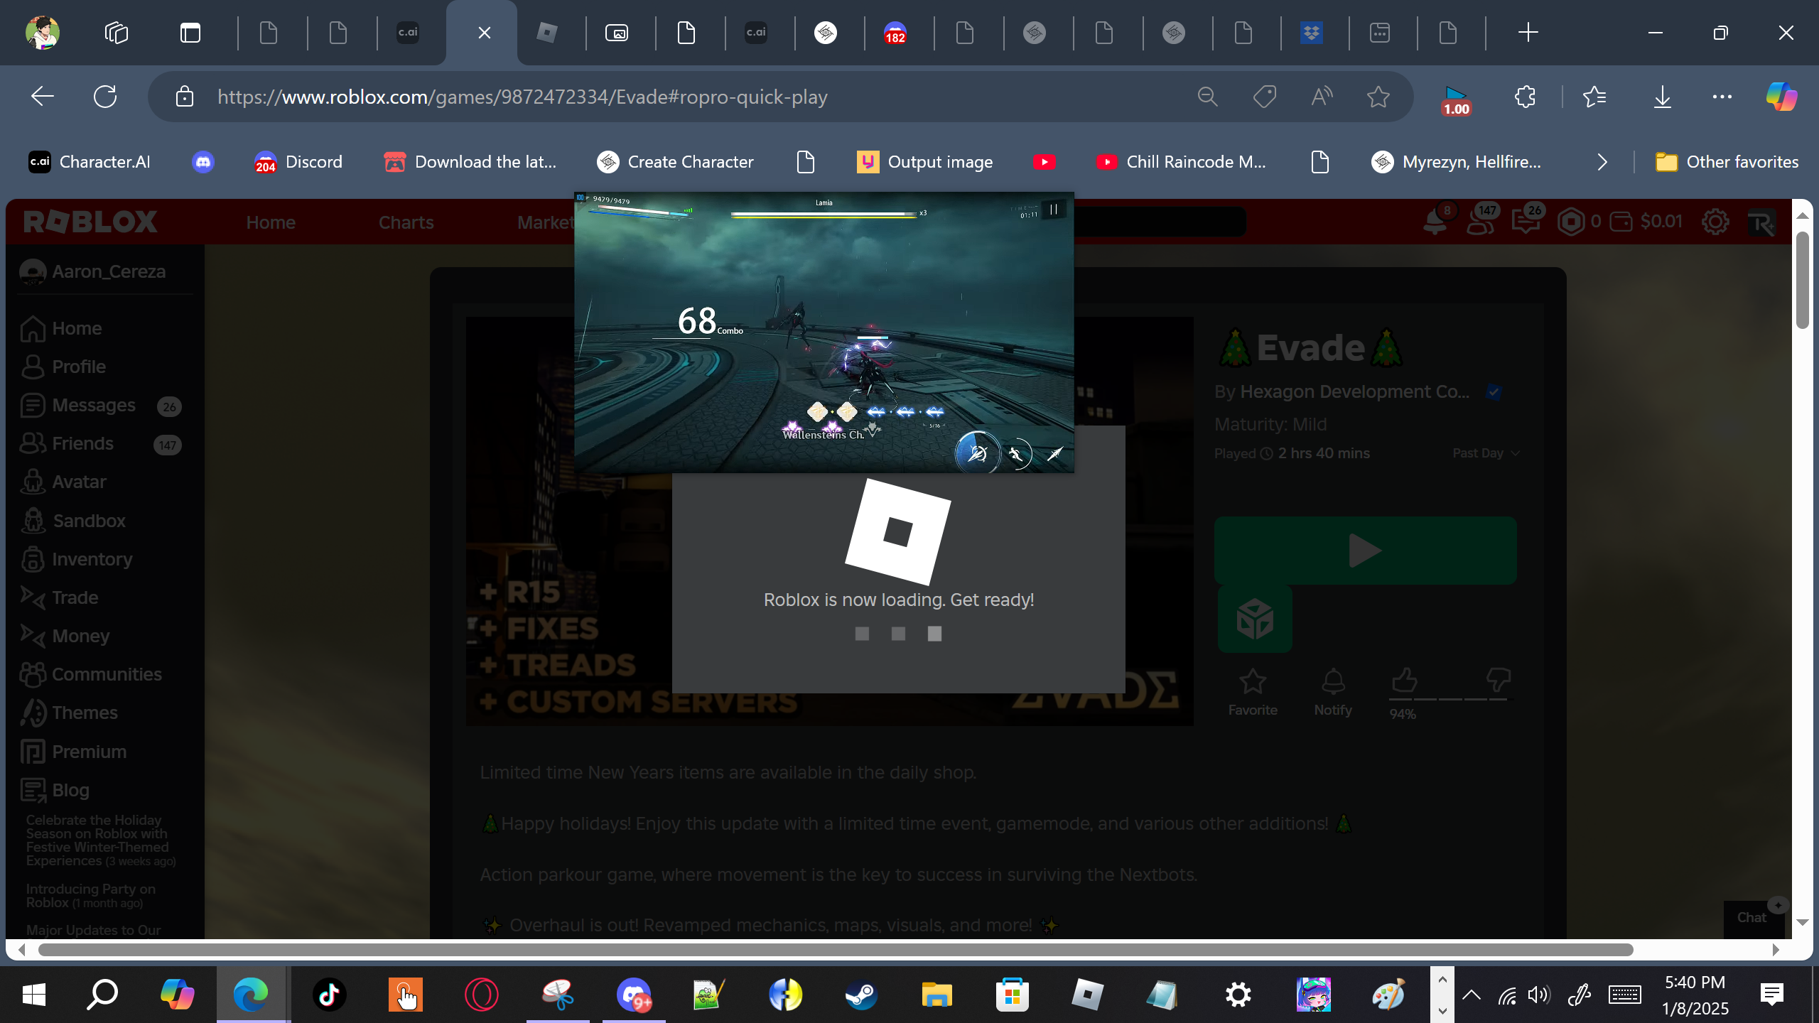The height and width of the screenshot is (1023, 1819).
Task: Click the thumbs down dislike icon
Action: click(1498, 680)
